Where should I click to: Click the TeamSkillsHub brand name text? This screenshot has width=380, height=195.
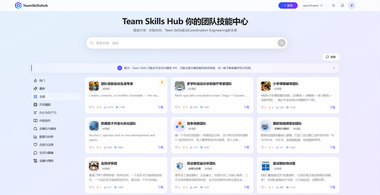tap(36, 6)
